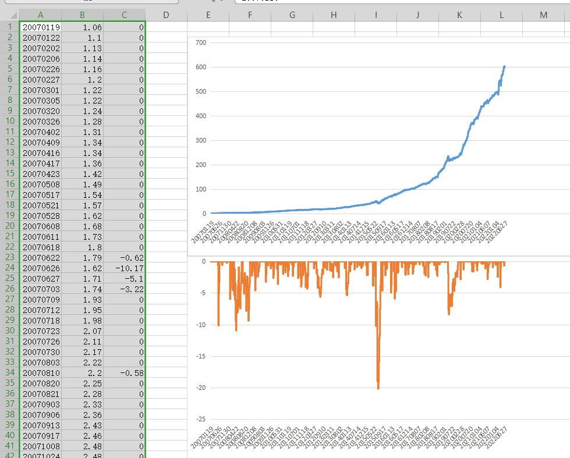Image resolution: width=570 pixels, height=458 pixels.
Task: Click cell with value -10.17
Action: 124,268
